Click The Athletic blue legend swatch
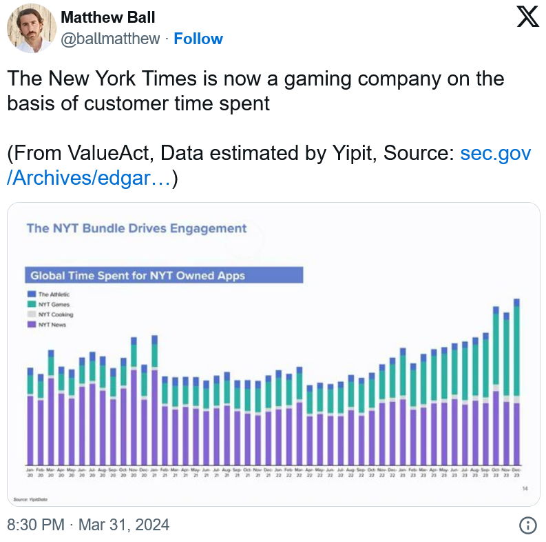The image size is (546, 542). 32,294
